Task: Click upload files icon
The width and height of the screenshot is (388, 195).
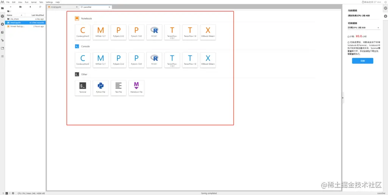Action: pos(30,7)
